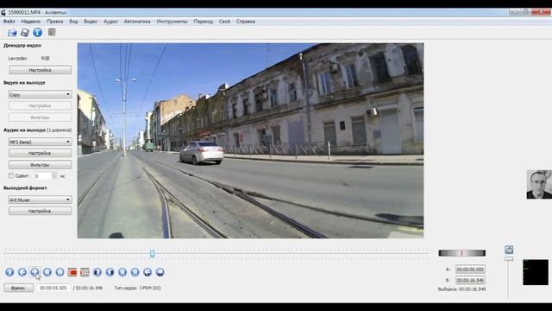Viewport: 552px width, 311px height.
Task: Seek forward one minute
Action: (x=160, y=272)
